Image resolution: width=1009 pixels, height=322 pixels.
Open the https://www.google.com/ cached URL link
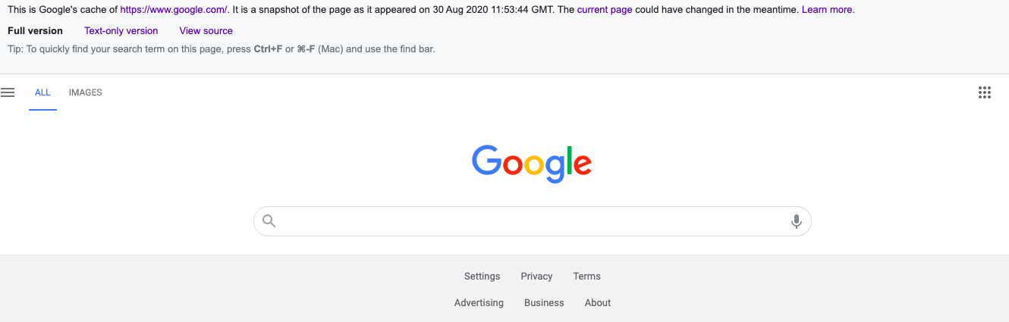(174, 10)
